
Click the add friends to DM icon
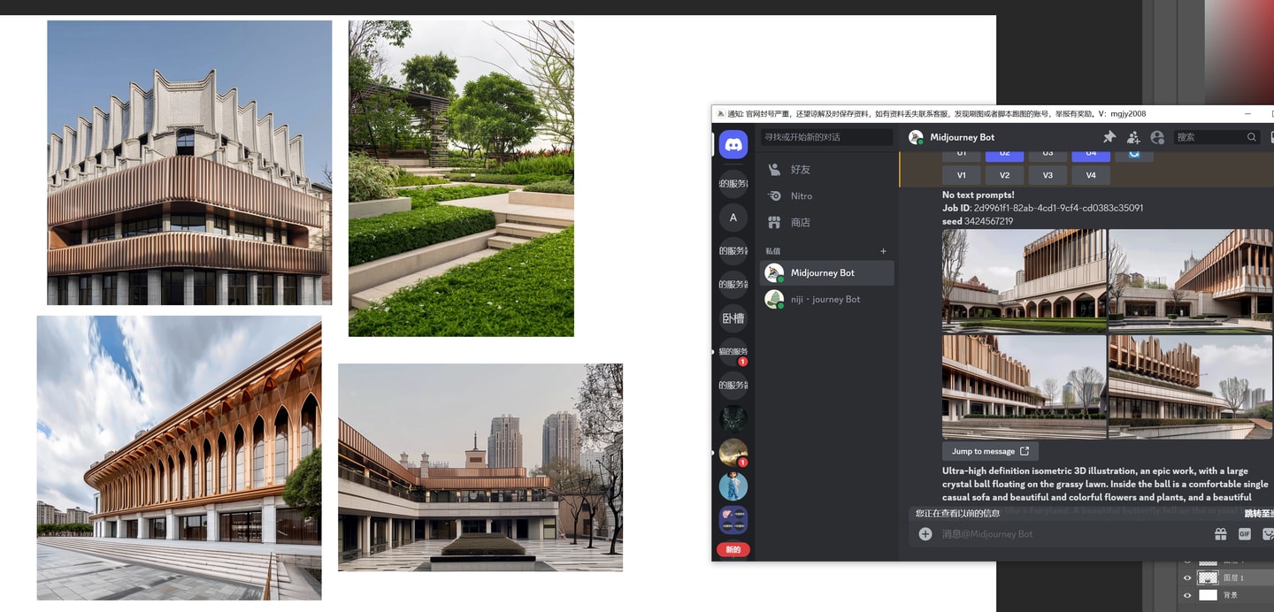(1133, 137)
